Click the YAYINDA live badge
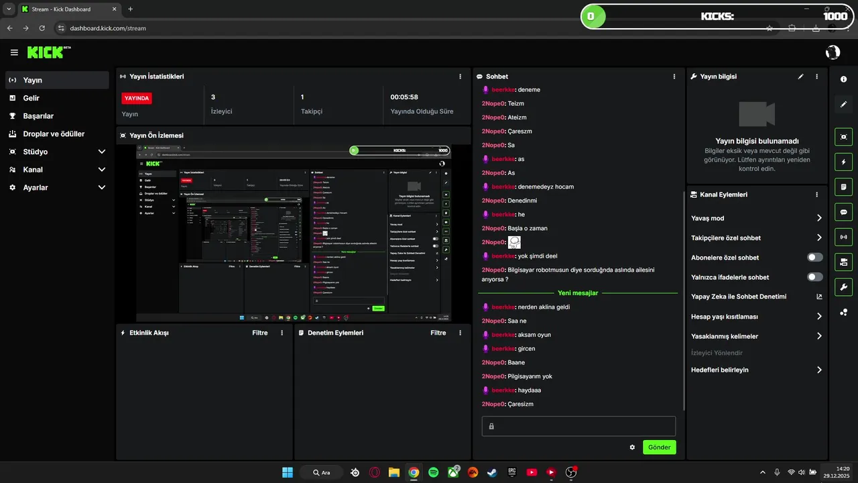This screenshot has width=858, height=483. 137,98
